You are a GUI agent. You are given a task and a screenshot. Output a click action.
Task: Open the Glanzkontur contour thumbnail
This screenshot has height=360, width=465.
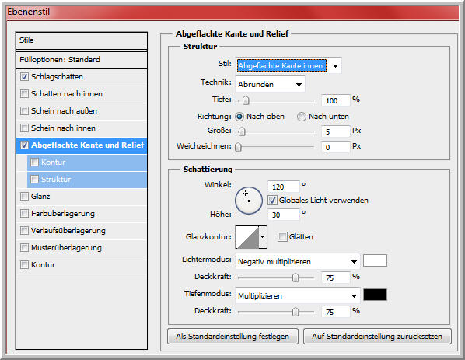[247, 236]
